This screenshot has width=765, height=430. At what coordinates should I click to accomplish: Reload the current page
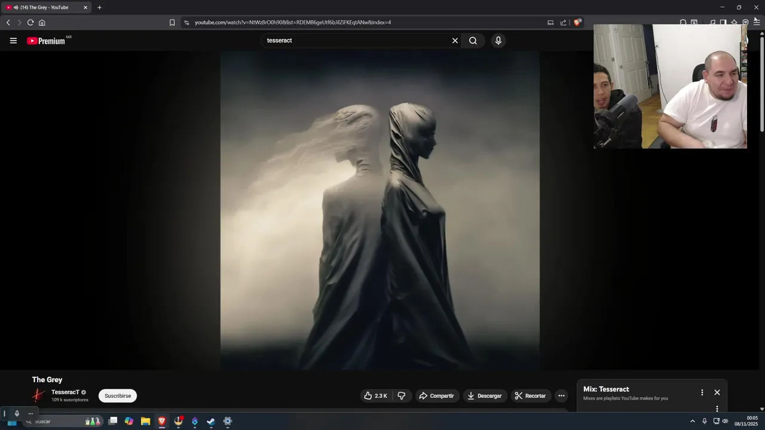pyautogui.click(x=30, y=23)
